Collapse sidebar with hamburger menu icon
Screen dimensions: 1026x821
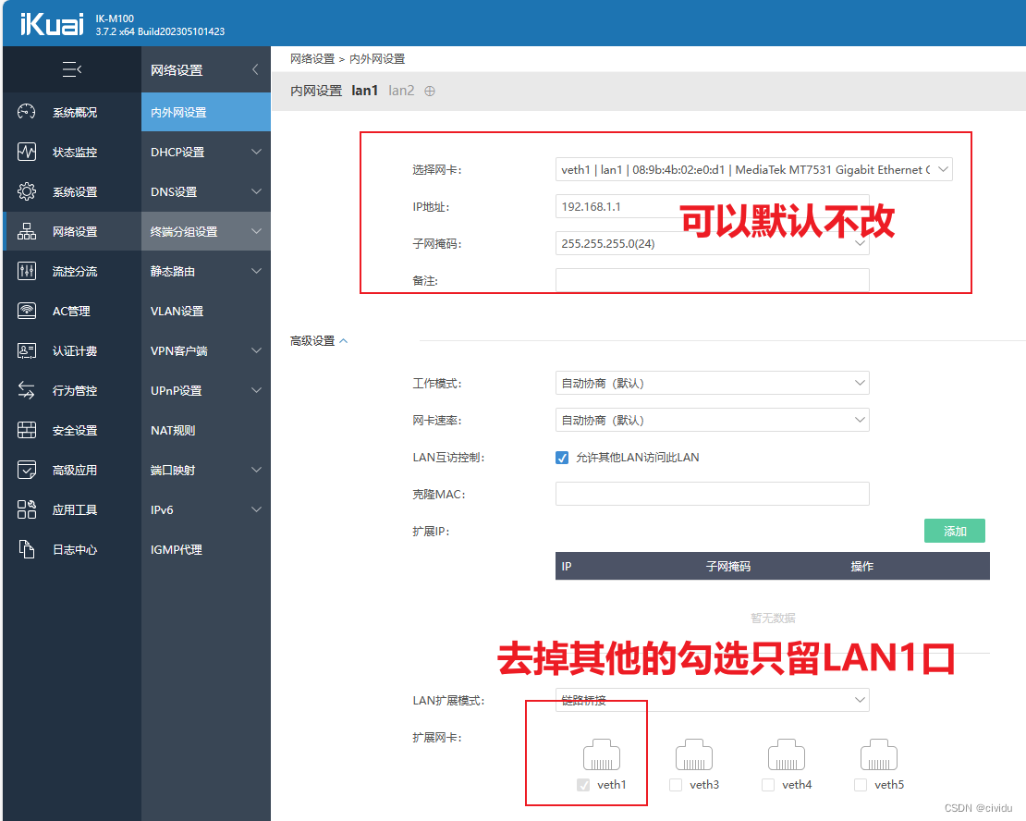pyautogui.click(x=72, y=68)
